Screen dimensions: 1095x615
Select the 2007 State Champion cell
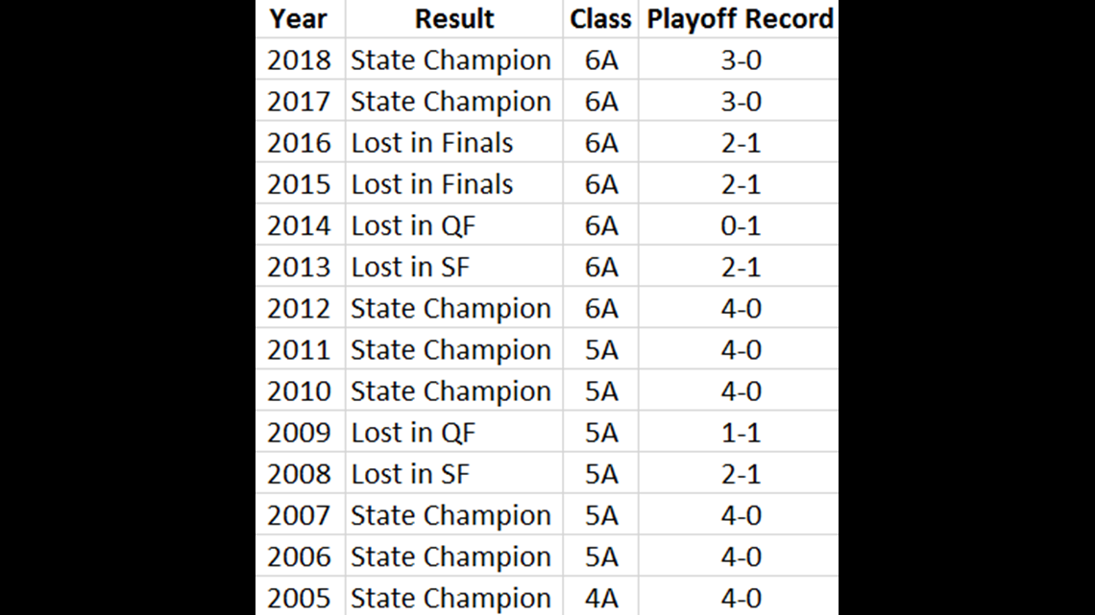(454, 515)
